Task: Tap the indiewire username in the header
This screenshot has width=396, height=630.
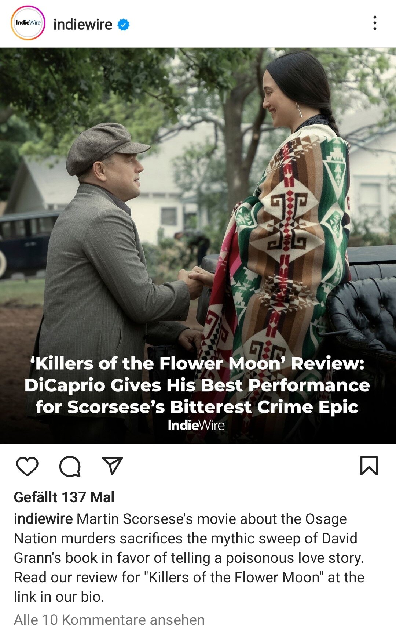Action: 83,25
